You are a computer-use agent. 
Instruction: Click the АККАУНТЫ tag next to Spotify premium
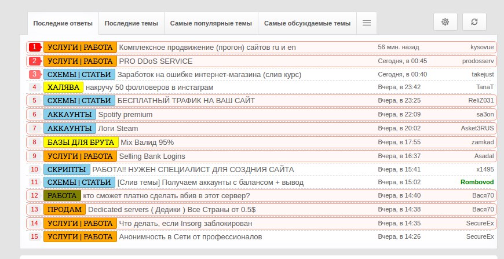(x=70, y=114)
